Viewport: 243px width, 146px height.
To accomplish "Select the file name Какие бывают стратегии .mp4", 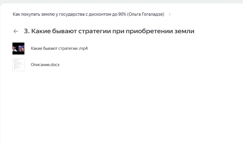I will pyautogui.click(x=59, y=48).
